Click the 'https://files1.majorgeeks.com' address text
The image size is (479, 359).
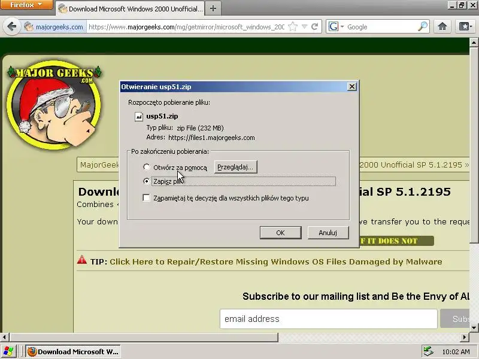211,138
